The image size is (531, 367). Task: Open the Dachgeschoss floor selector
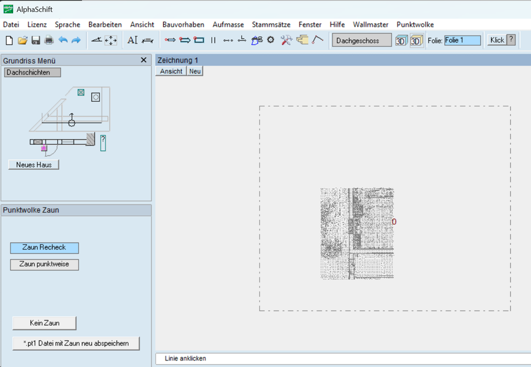point(362,41)
